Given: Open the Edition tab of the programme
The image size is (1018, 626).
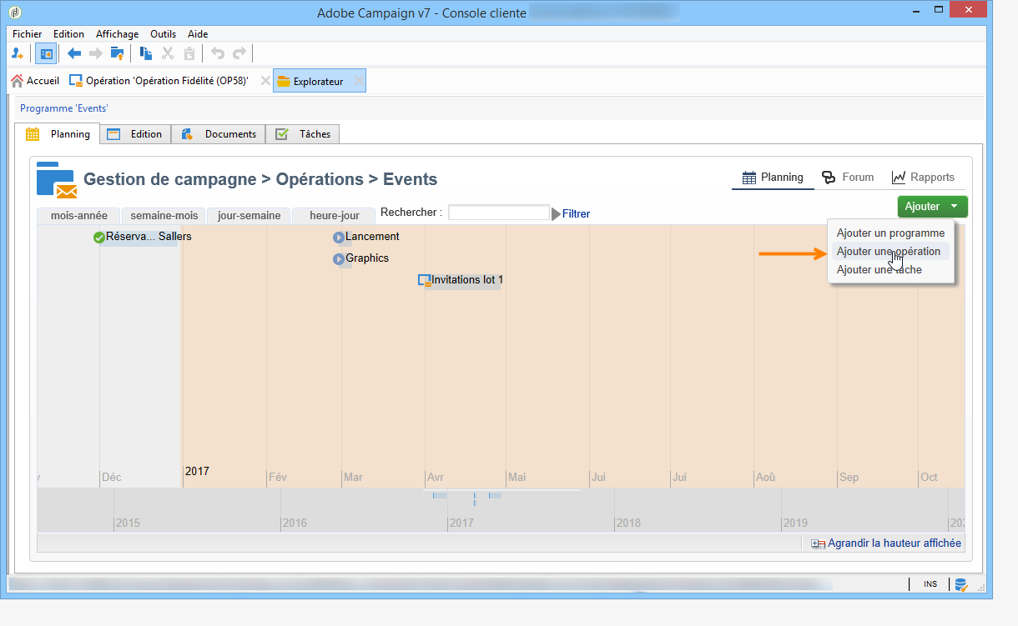Looking at the screenshot, I should (x=135, y=133).
